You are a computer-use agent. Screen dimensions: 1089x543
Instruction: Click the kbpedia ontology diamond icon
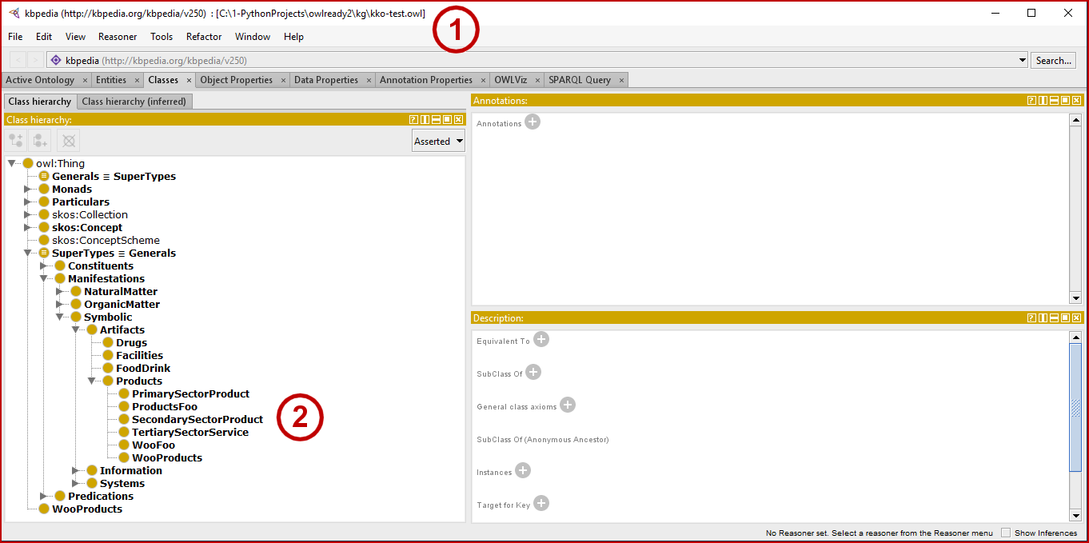click(56, 60)
